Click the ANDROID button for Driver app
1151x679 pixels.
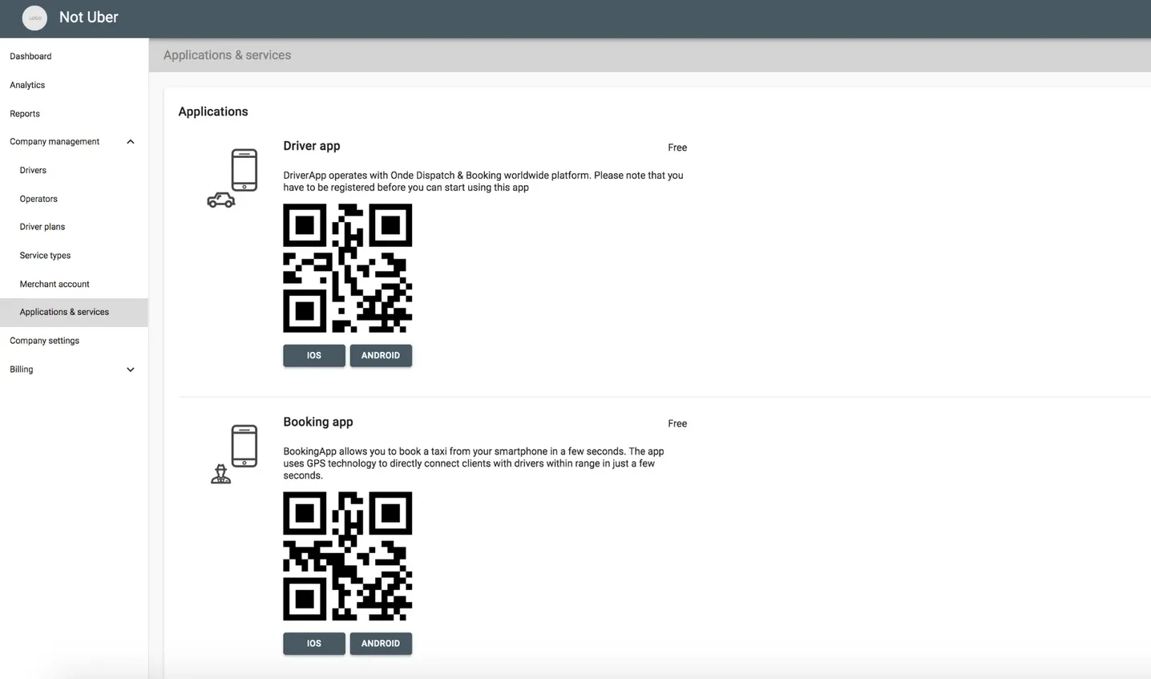381,355
